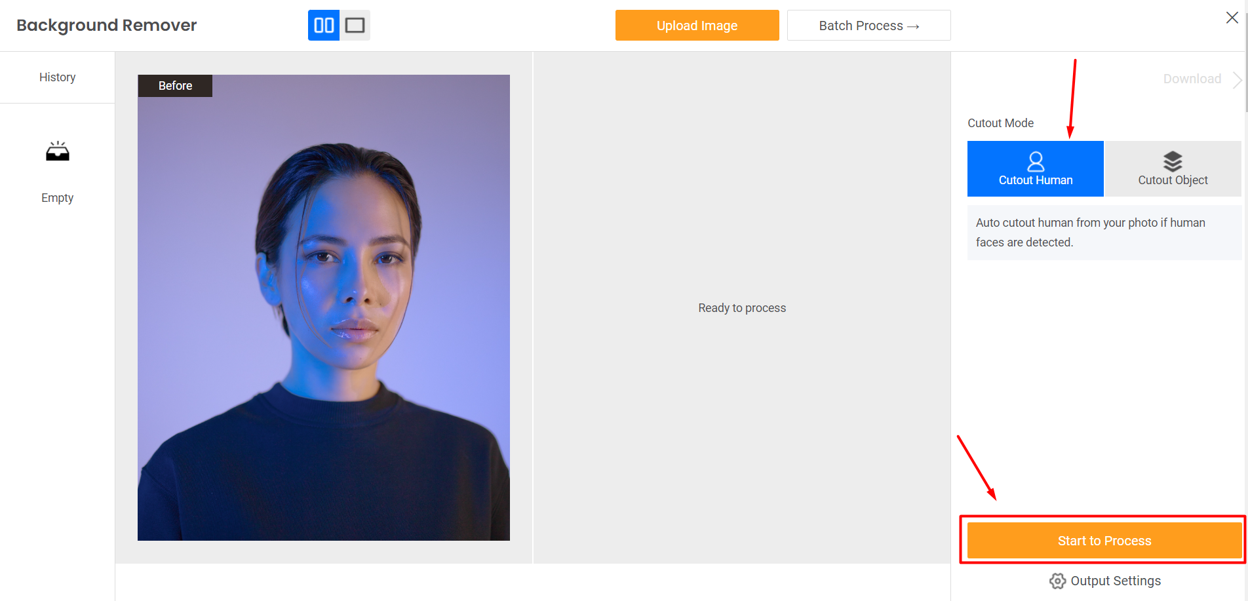Viewport: 1248px width, 601px height.
Task: Click the empty history tray icon
Action: pyautogui.click(x=58, y=151)
